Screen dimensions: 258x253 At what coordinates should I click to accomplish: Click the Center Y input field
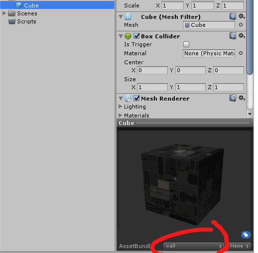pos(190,70)
